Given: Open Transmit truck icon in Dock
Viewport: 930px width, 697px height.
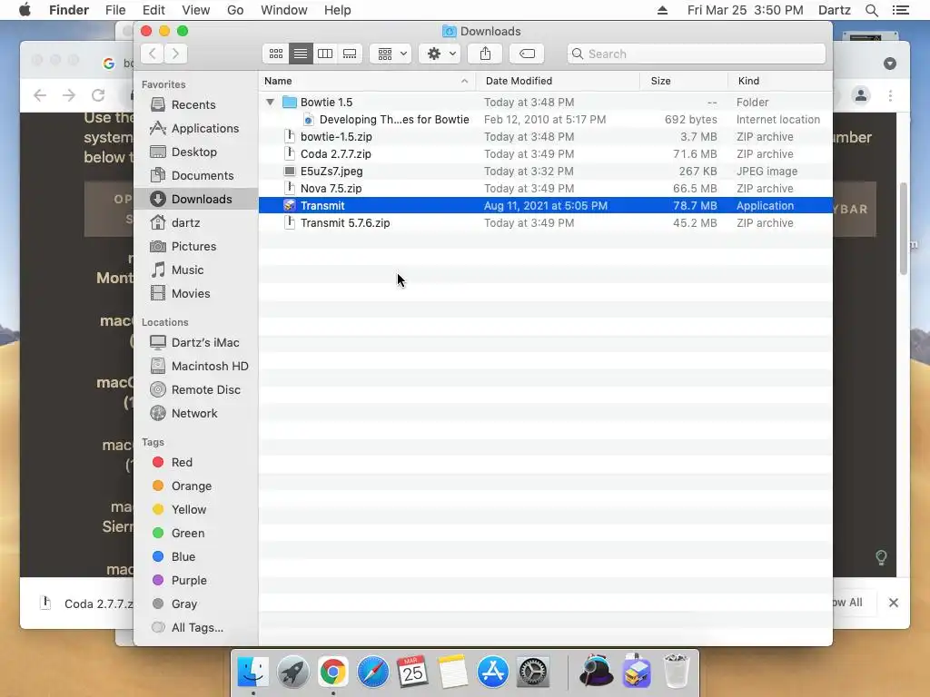Looking at the screenshot, I should coord(637,672).
